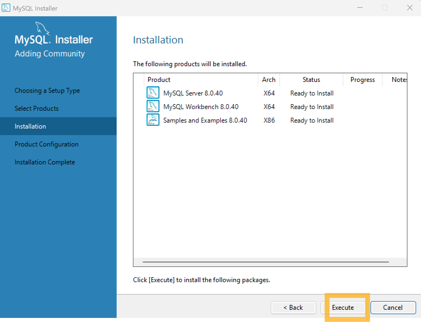Select the Installation step in sidebar
Screen dimensions: 421x322
point(58,126)
